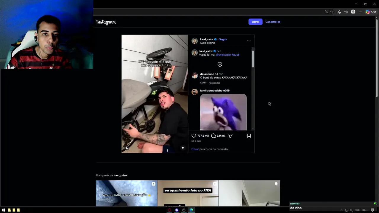
Task: Click the Áudio original link
Action: pos(207,43)
